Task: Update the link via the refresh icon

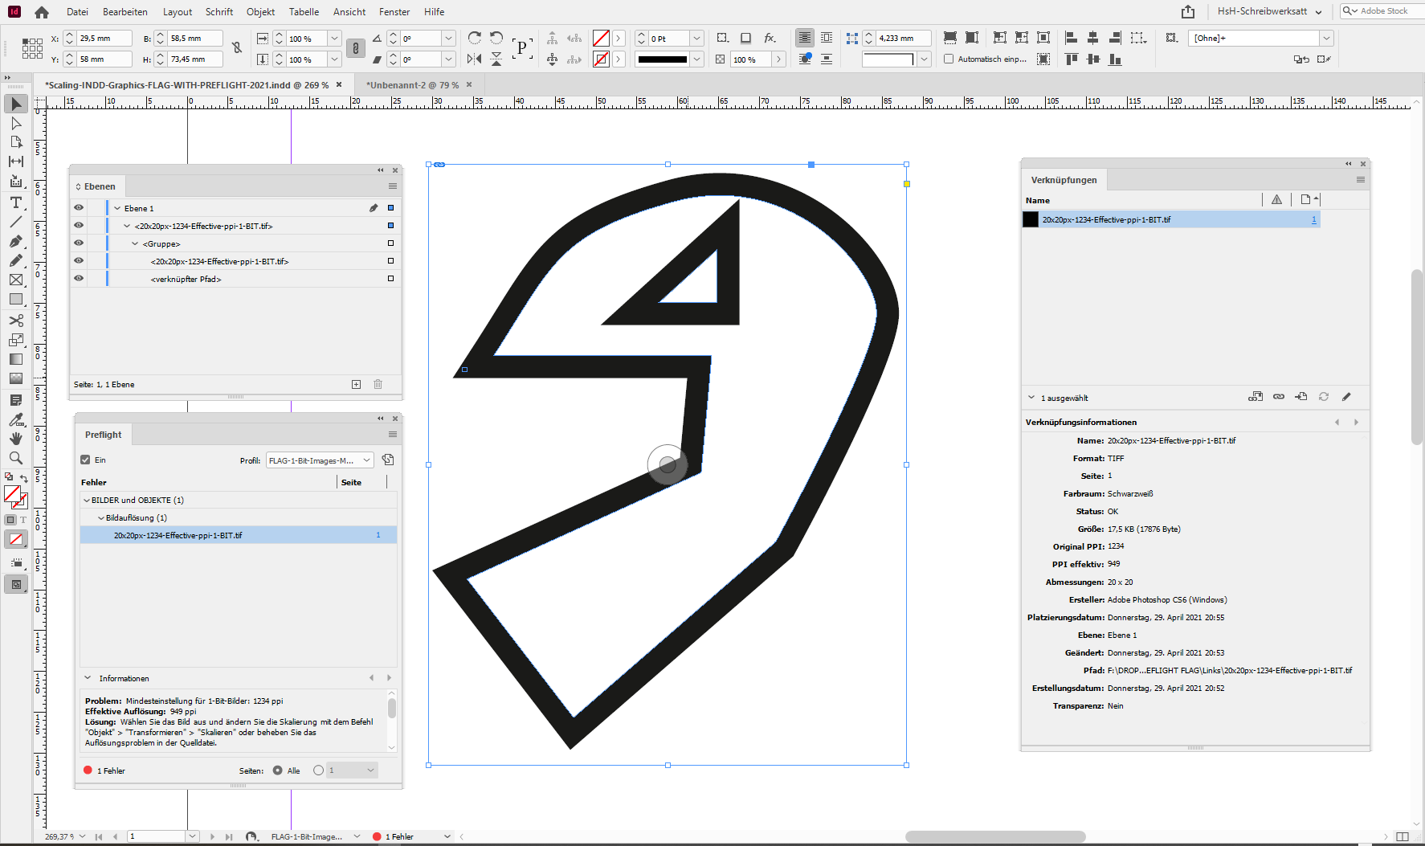Action: coord(1323,396)
